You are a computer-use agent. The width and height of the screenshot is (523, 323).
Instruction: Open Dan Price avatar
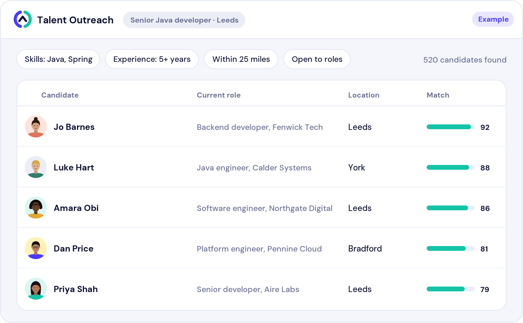[36, 248]
